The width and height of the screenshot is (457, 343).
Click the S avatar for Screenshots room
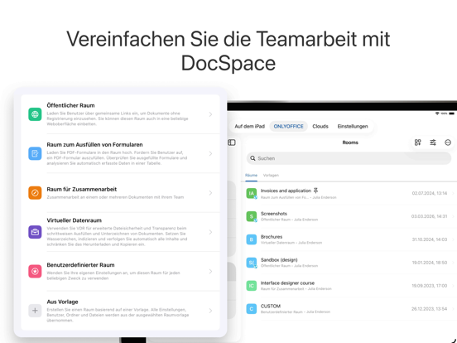click(x=251, y=216)
